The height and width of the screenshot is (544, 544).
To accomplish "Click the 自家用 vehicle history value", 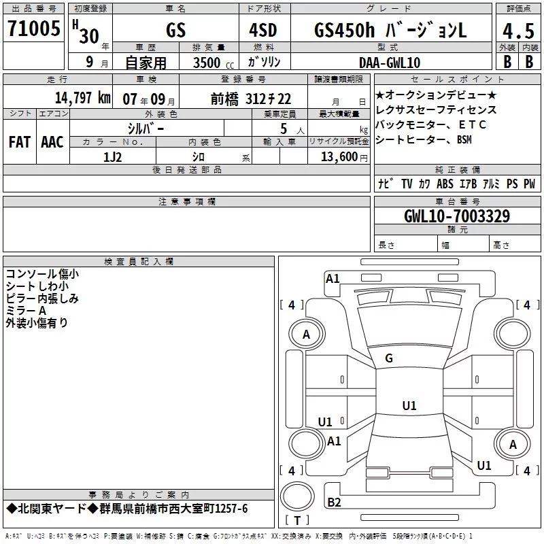I will [146, 63].
